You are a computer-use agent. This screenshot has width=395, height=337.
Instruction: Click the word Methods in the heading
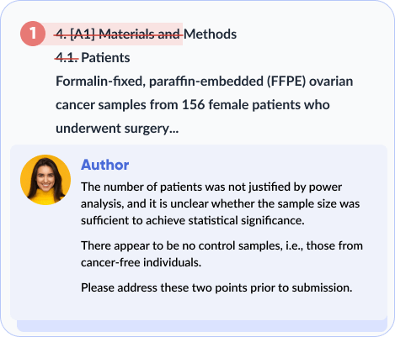[211, 34]
